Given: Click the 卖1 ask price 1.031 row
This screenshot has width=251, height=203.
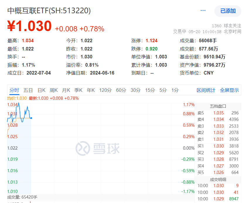Looking at the screenshot, I should [x=218, y=140].
